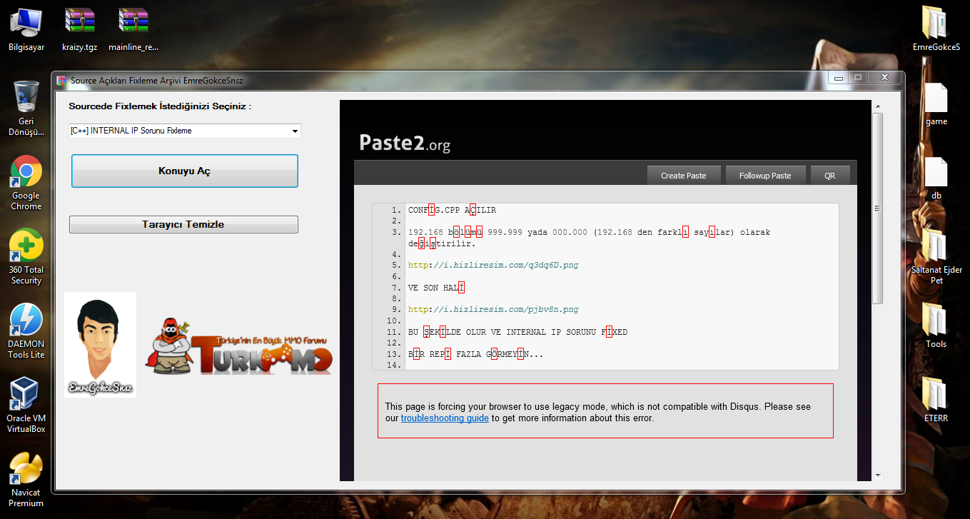Click the Paste2.org site logo

[x=405, y=143]
